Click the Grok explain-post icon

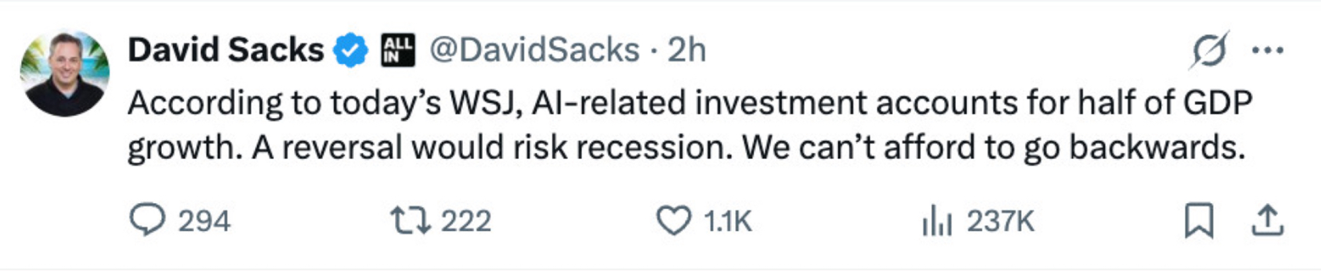tap(1209, 50)
